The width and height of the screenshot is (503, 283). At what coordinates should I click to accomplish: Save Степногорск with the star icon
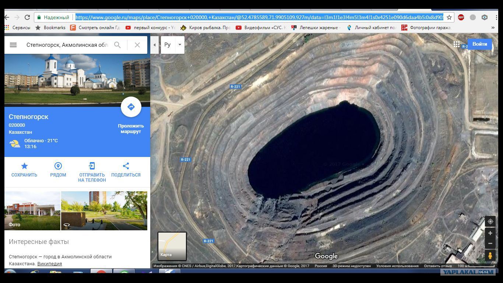[24, 166]
